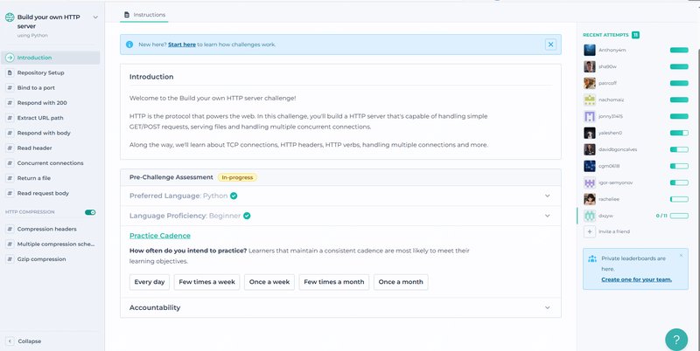Expand the Preferred Language row
Image resolution: width=700 pixels, height=351 pixels.
pos(547,196)
